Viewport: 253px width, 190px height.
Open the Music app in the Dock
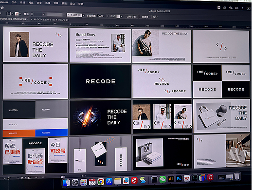click(x=210, y=177)
